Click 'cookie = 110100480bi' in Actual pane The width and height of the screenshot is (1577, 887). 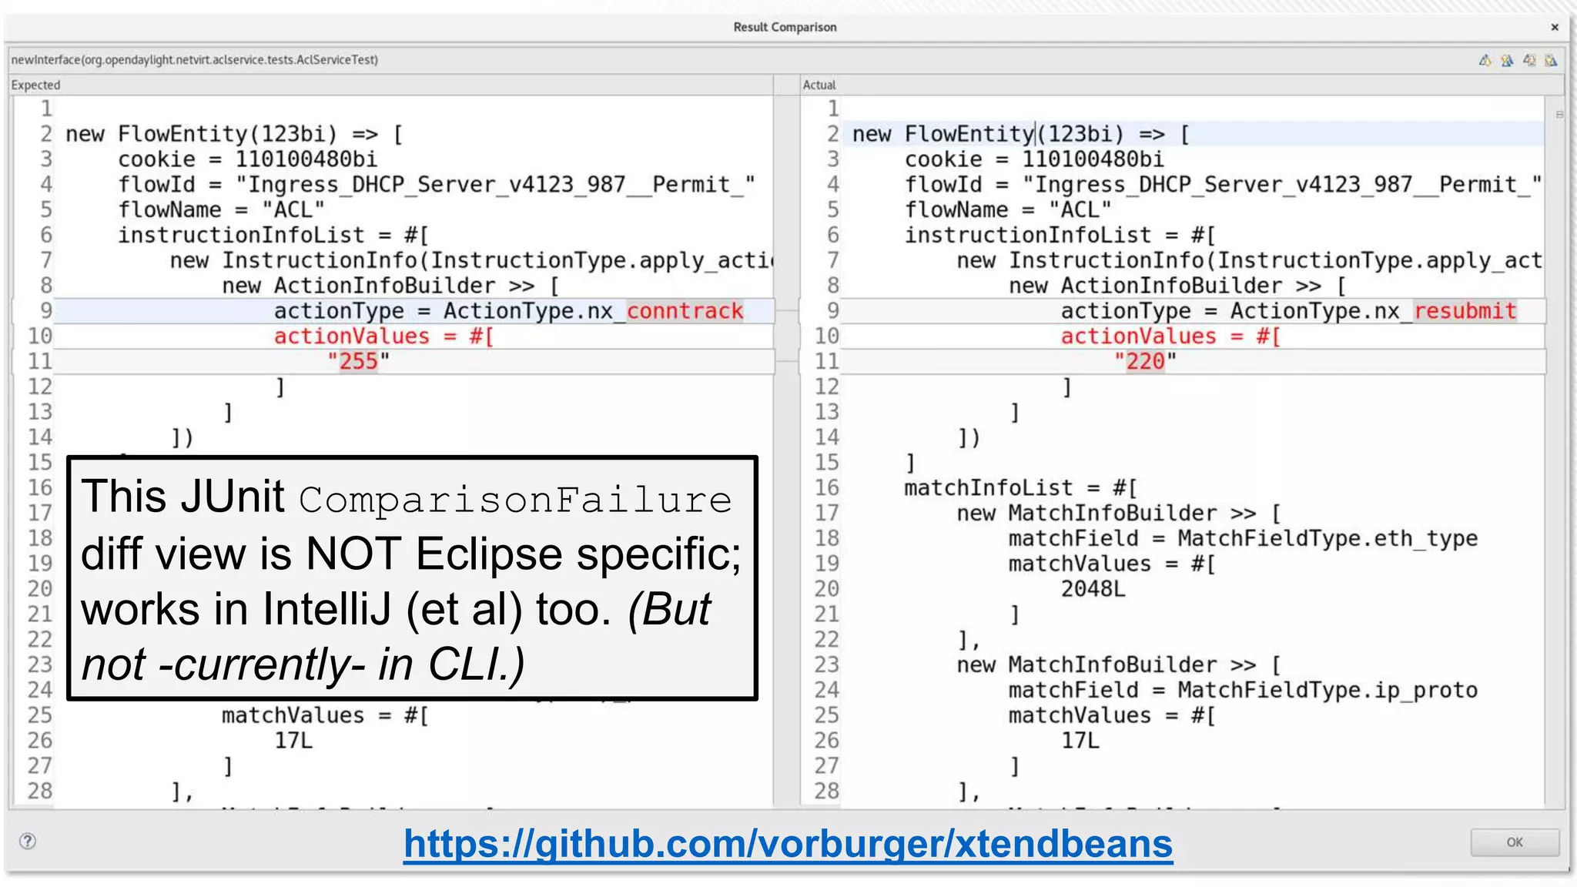pos(1034,159)
